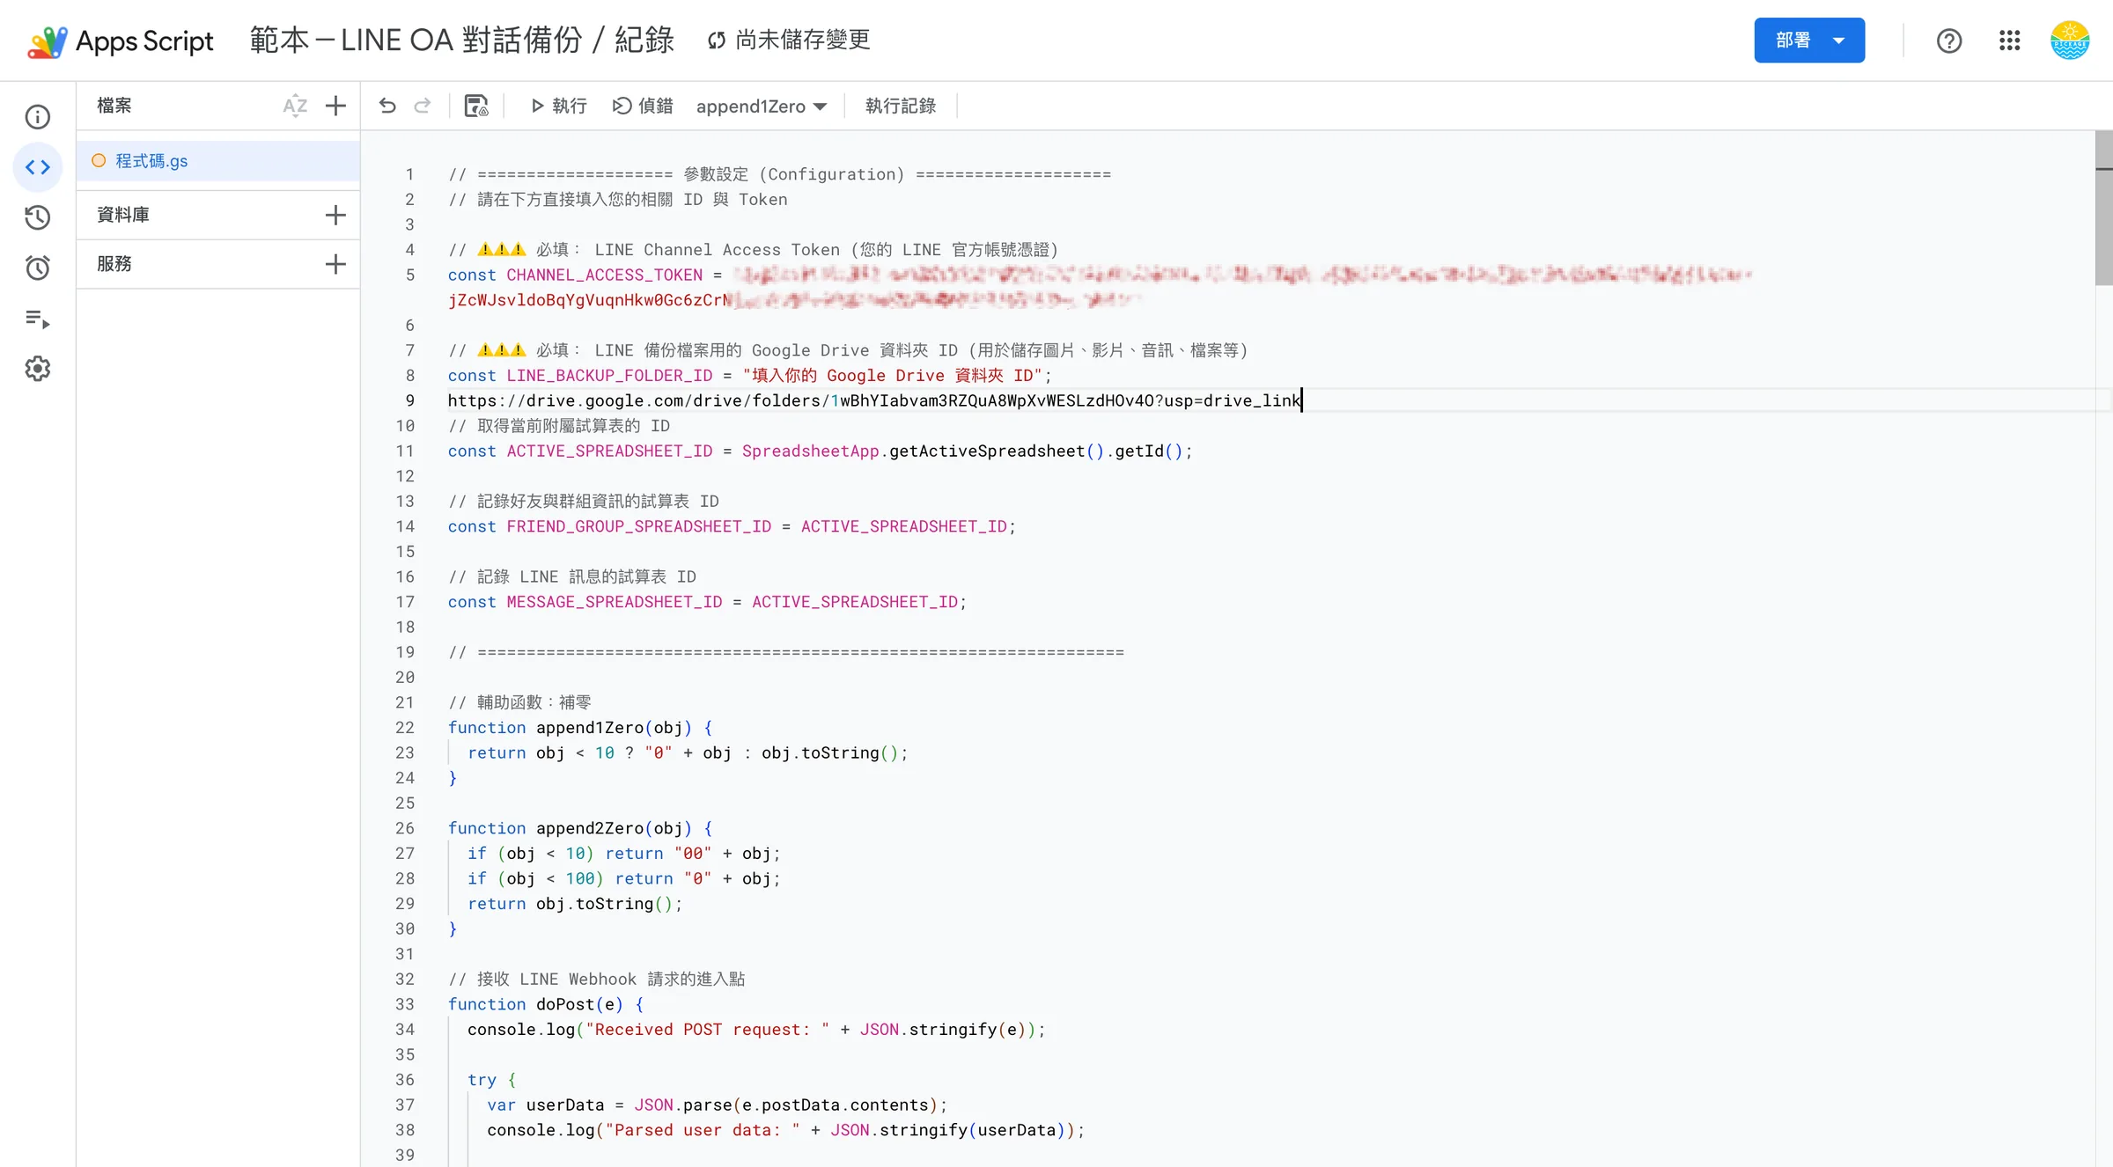Add a new file with plus icon
The image size is (2113, 1167).
pyautogui.click(x=335, y=106)
